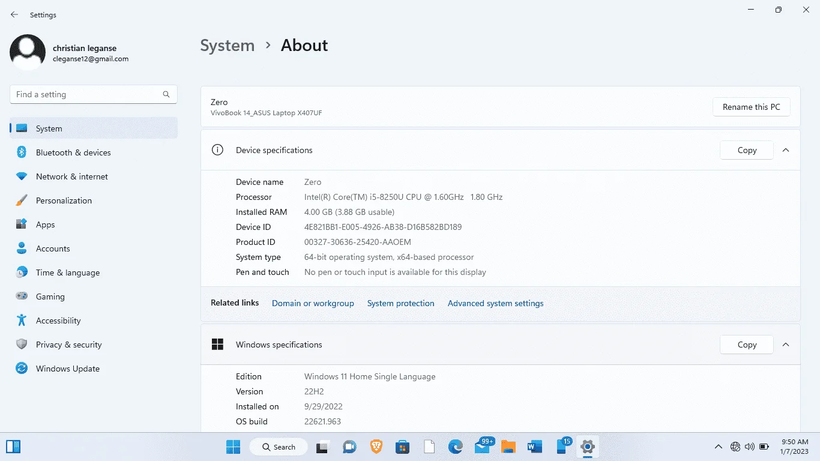Open the blank document icon in taskbar
Image resolution: width=820 pixels, height=461 pixels.
coord(429,447)
